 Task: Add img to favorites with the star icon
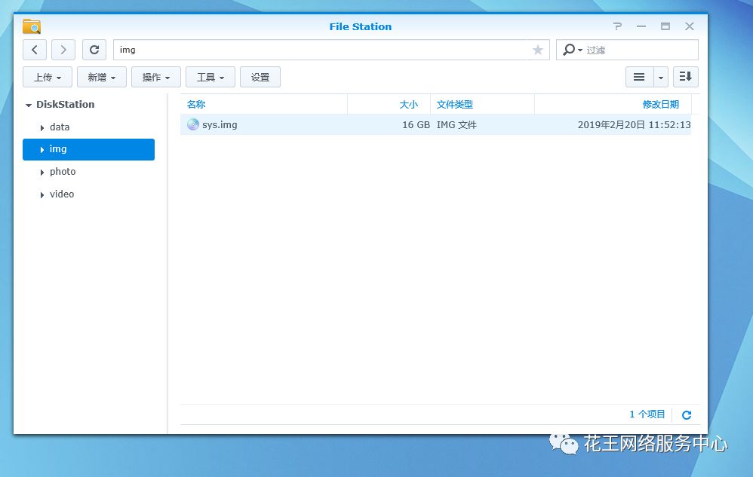[538, 50]
